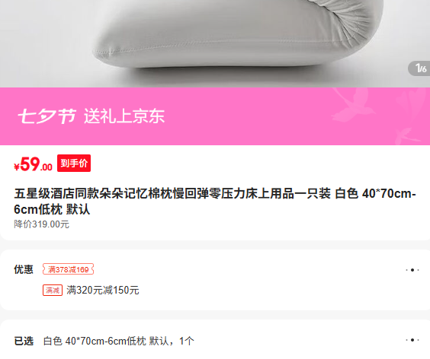Tap the red 到手价 badge
430x359 pixels.
point(74,164)
